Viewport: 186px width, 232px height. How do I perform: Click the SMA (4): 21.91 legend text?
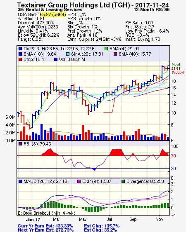point(124,49)
